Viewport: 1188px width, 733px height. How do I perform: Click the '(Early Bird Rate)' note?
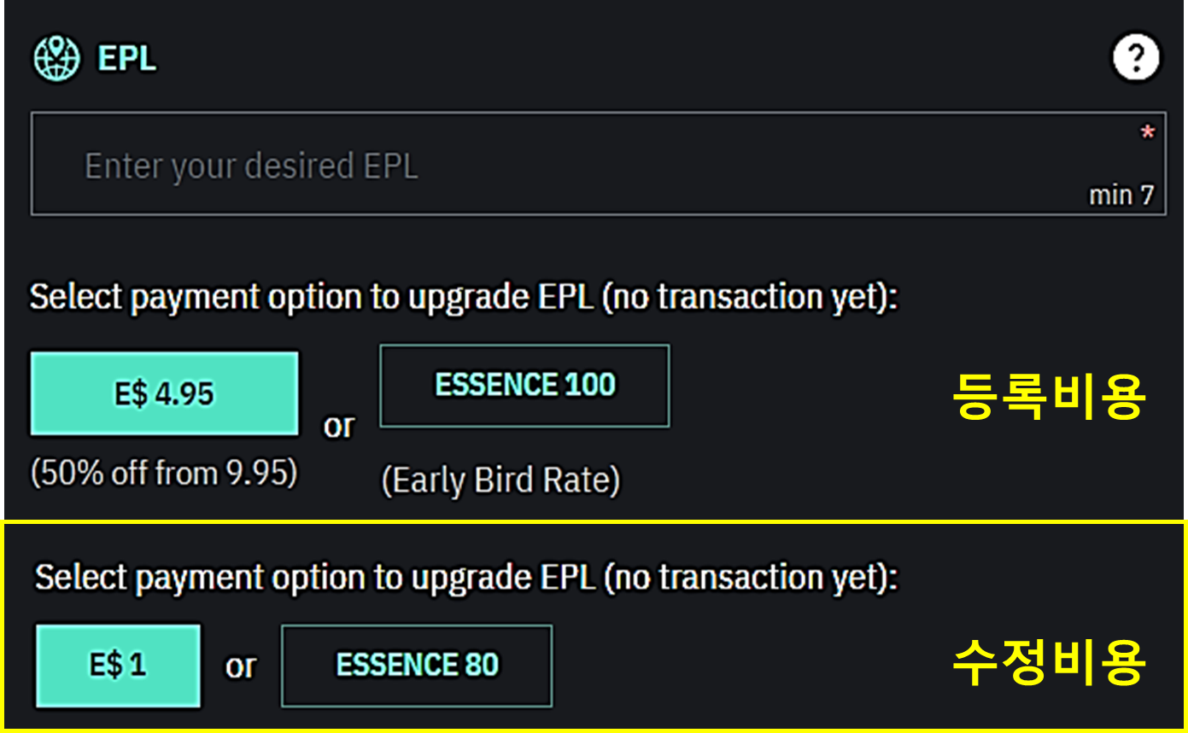(500, 480)
